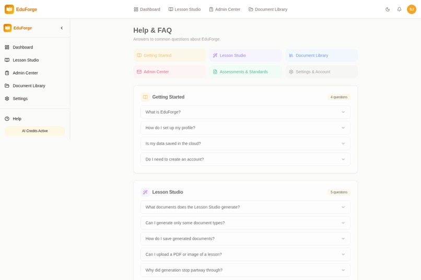421x280 pixels.
Task: Jump to Settings & Account category
Action: coord(321,72)
